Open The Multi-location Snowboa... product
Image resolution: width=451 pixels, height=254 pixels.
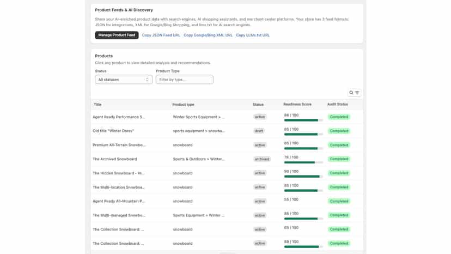click(119, 187)
